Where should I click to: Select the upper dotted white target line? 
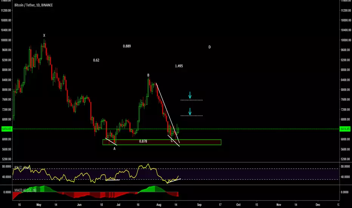[191, 100]
